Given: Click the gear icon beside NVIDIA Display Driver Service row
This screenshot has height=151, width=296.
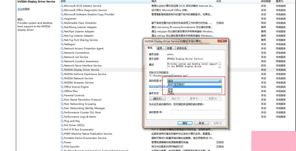Looking at the screenshot, I should pos(62,70).
